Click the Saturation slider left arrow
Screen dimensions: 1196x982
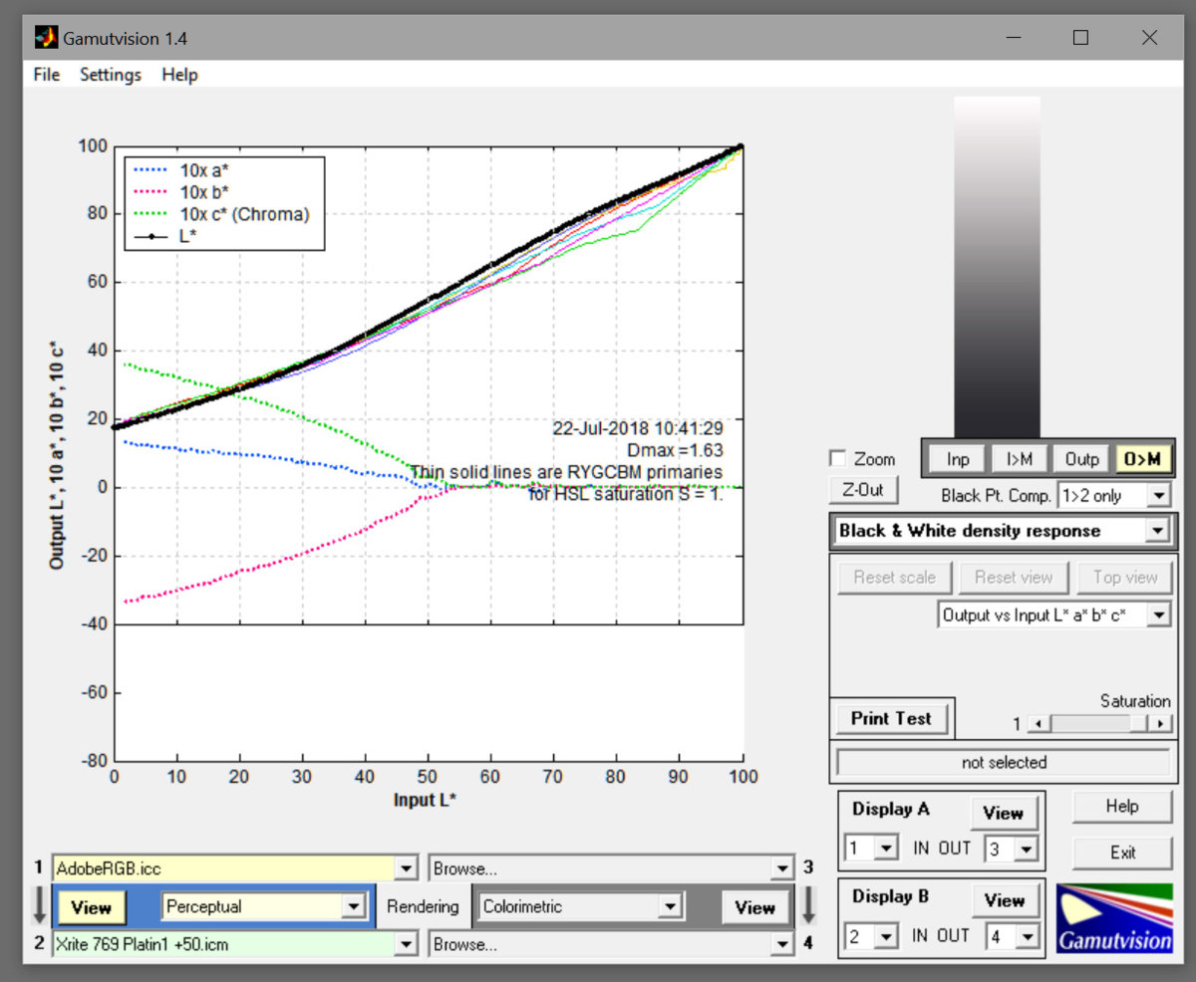1038,724
